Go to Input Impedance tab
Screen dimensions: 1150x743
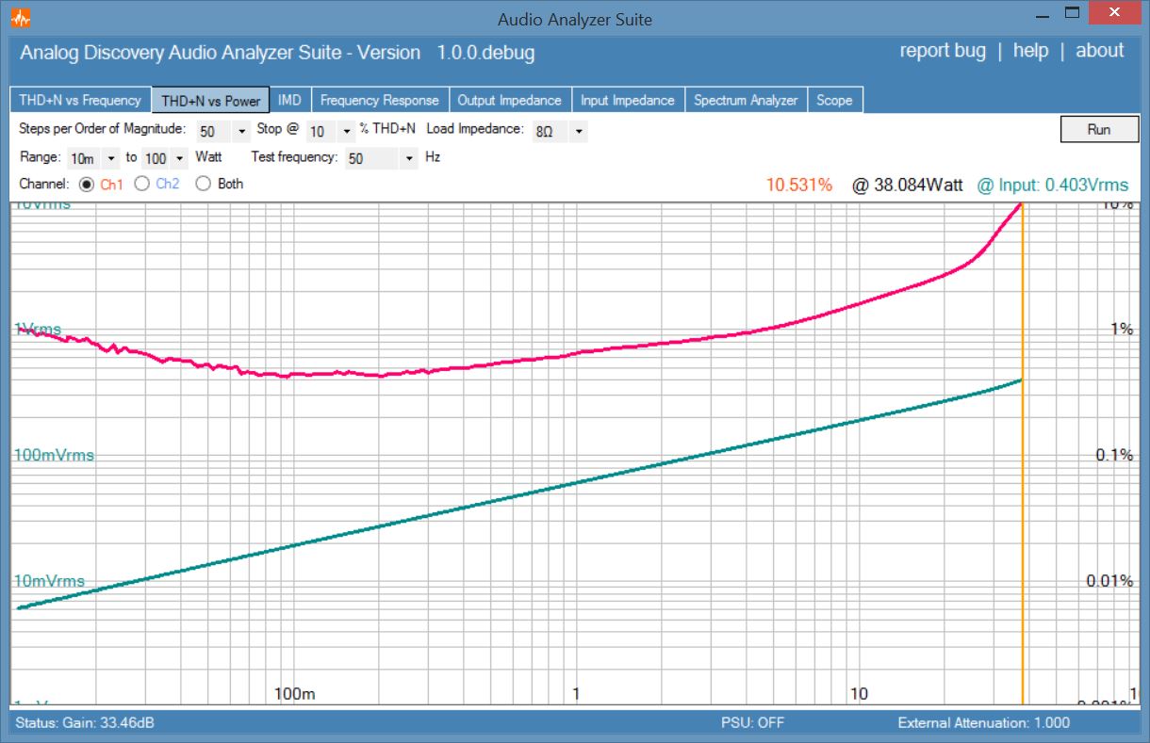[x=628, y=100]
